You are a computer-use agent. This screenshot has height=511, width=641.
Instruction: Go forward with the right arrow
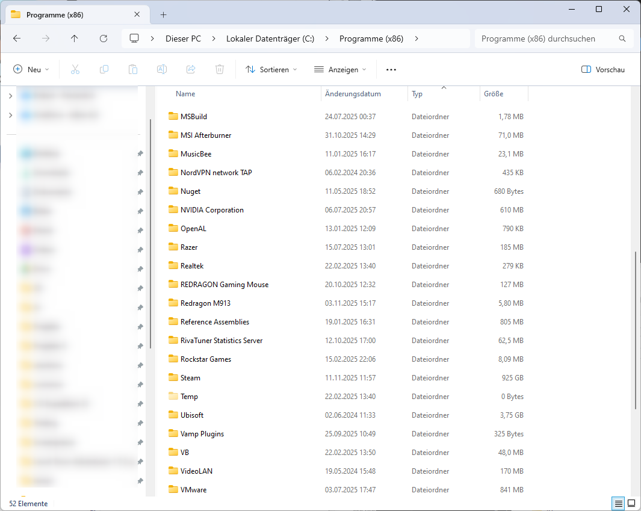[x=46, y=39]
